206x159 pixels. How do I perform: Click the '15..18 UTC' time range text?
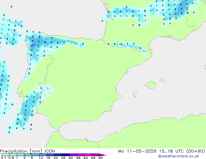(171, 151)
